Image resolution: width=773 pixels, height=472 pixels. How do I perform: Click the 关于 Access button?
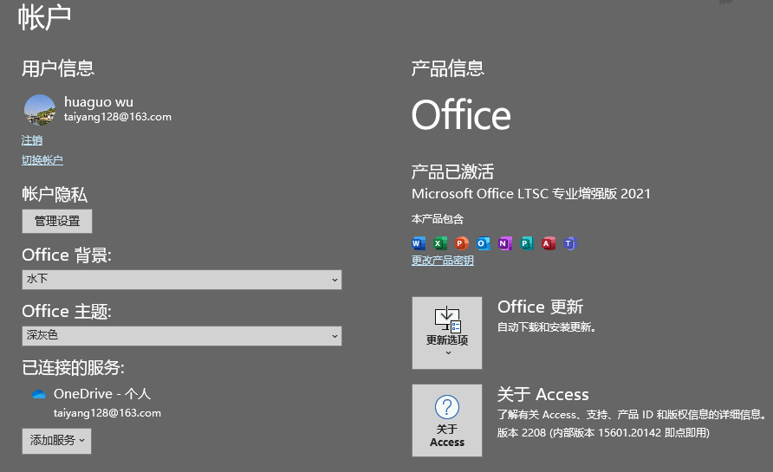[x=447, y=420]
